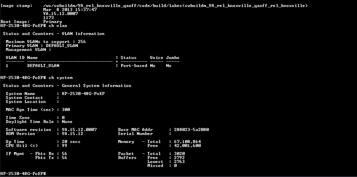Select the 'System Contact' label

[x=24, y=98]
